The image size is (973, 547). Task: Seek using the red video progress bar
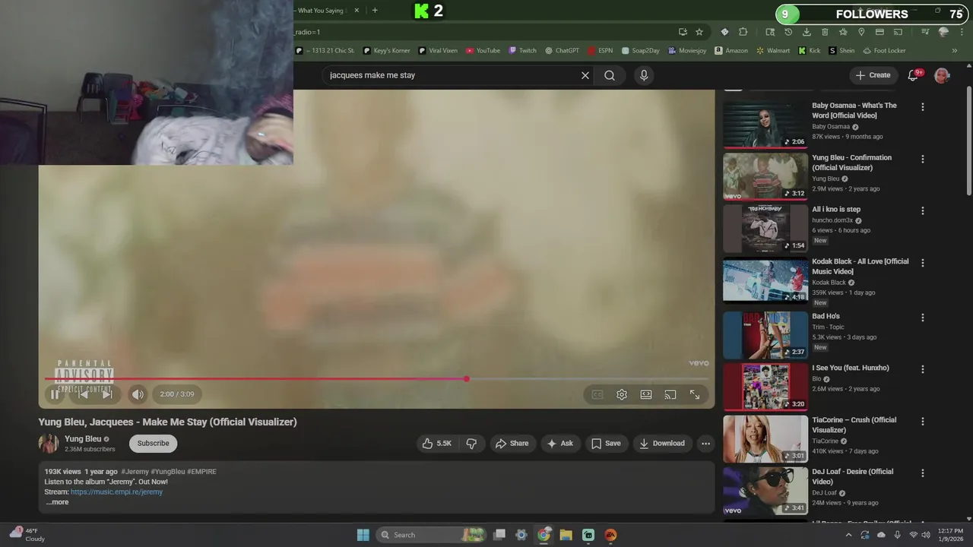(377, 378)
